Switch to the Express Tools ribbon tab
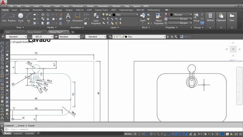The width and height of the screenshot is (243, 137). (101, 10)
